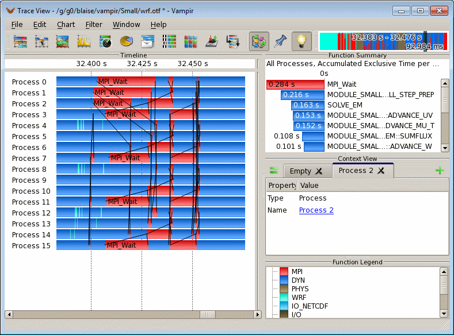The image size is (454, 335).
Task: Select MODULE_SMAL...DVANCE_MU_T entry
Action: (x=381, y=126)
